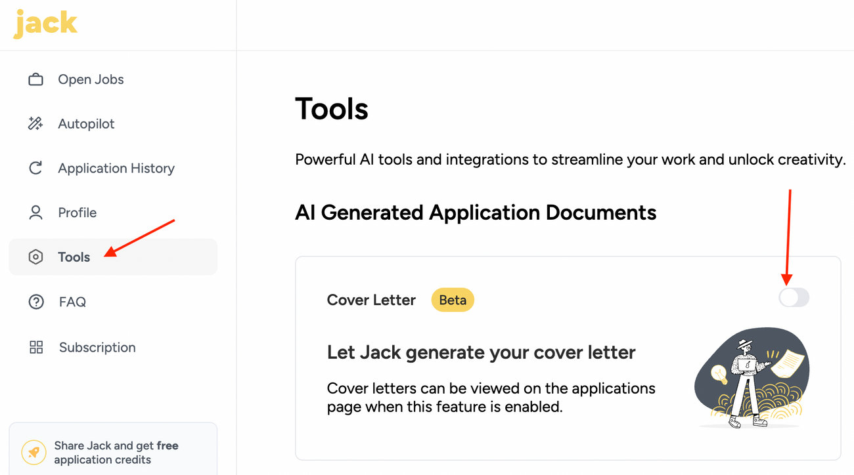854x475 pixels.
Task: Go to Autopilot in the sidebar
Action: click(86, 124)
